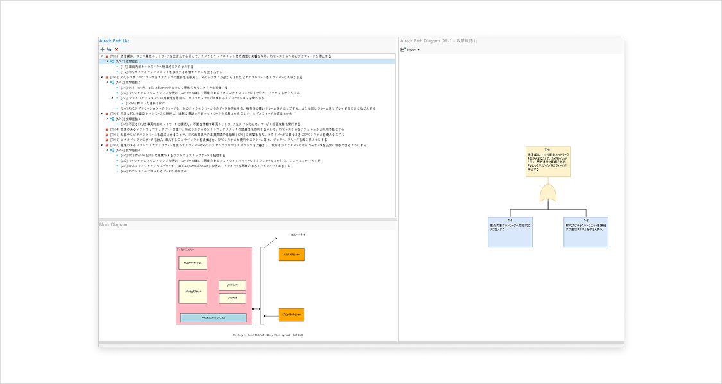The height and width of the screenshot is (384, 722).
Task: Click the Attack Path Diagram panel title
Action: (438, 41)
